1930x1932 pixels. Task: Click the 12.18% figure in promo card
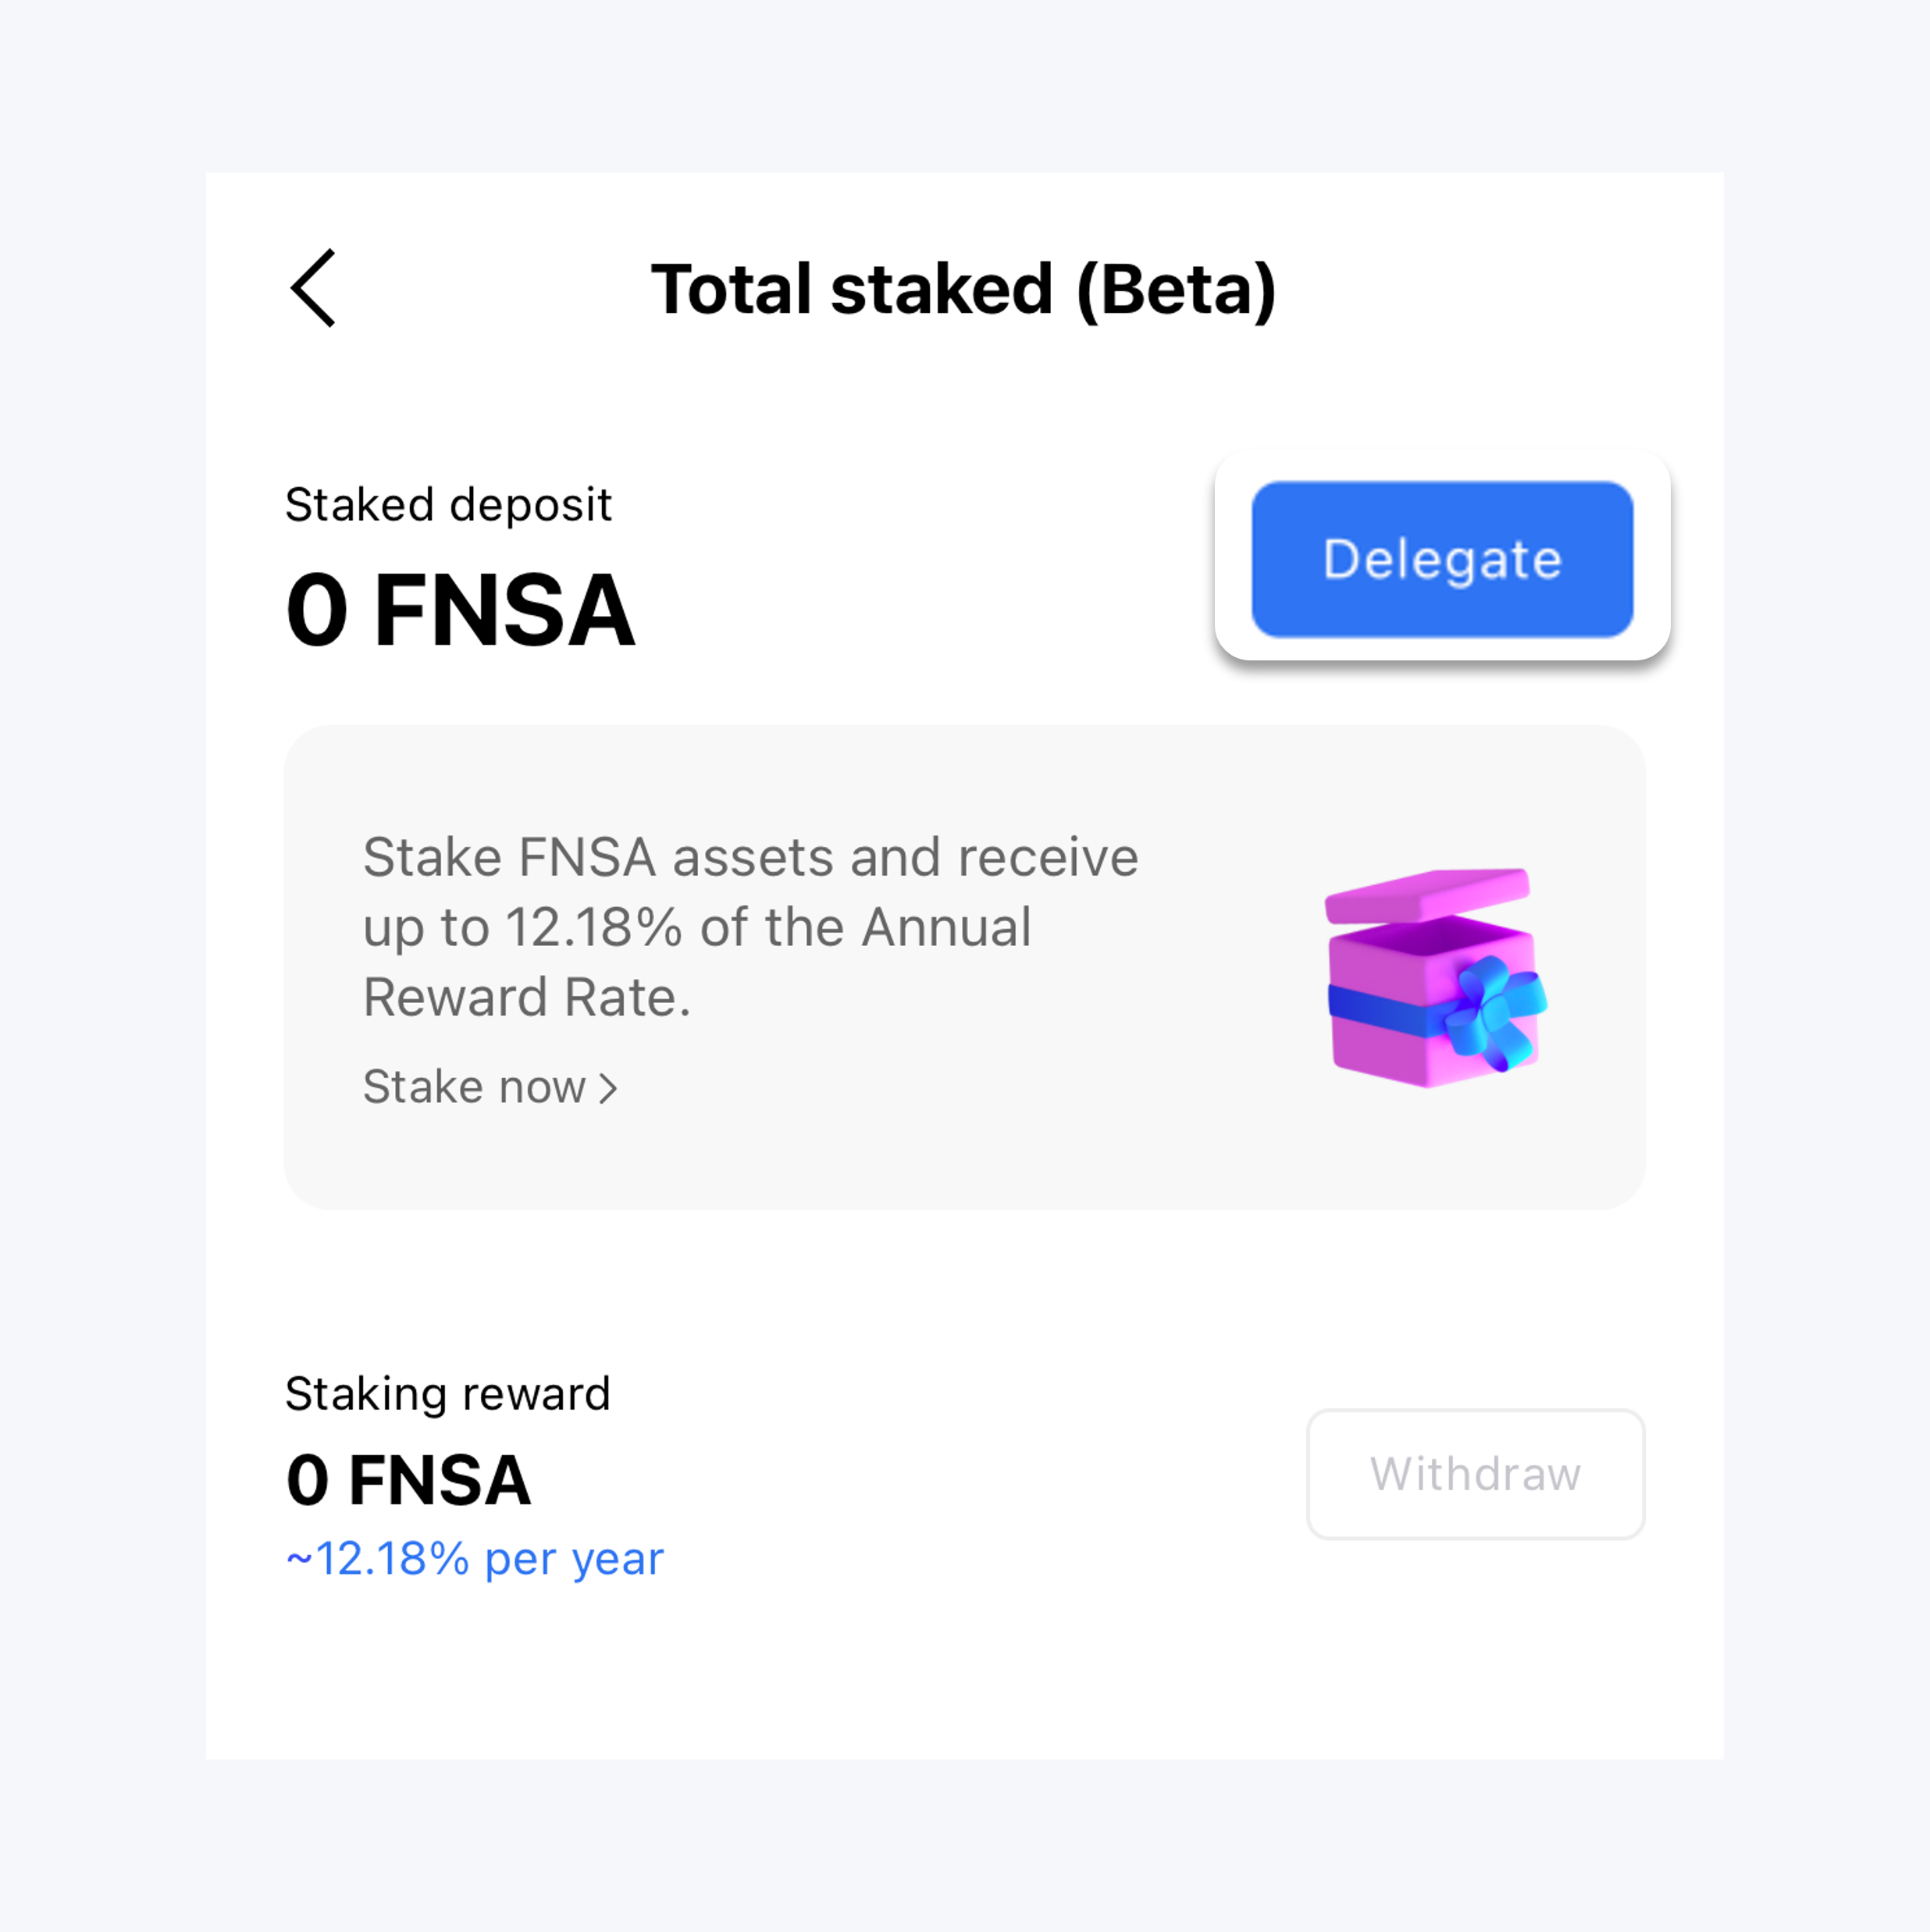594,928
